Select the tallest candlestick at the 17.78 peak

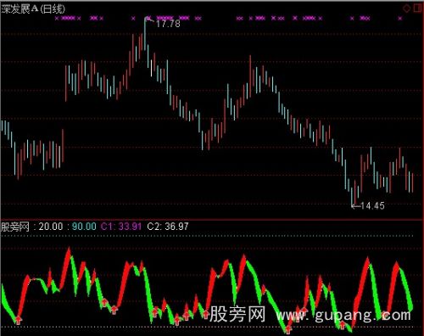pyautogui.click(x=145, y=34)
